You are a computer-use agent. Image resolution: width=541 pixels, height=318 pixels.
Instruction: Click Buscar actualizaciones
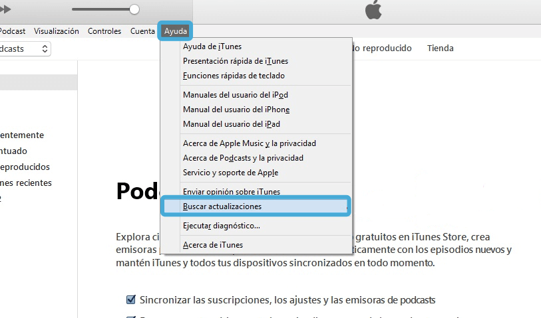tap(256, 206)
